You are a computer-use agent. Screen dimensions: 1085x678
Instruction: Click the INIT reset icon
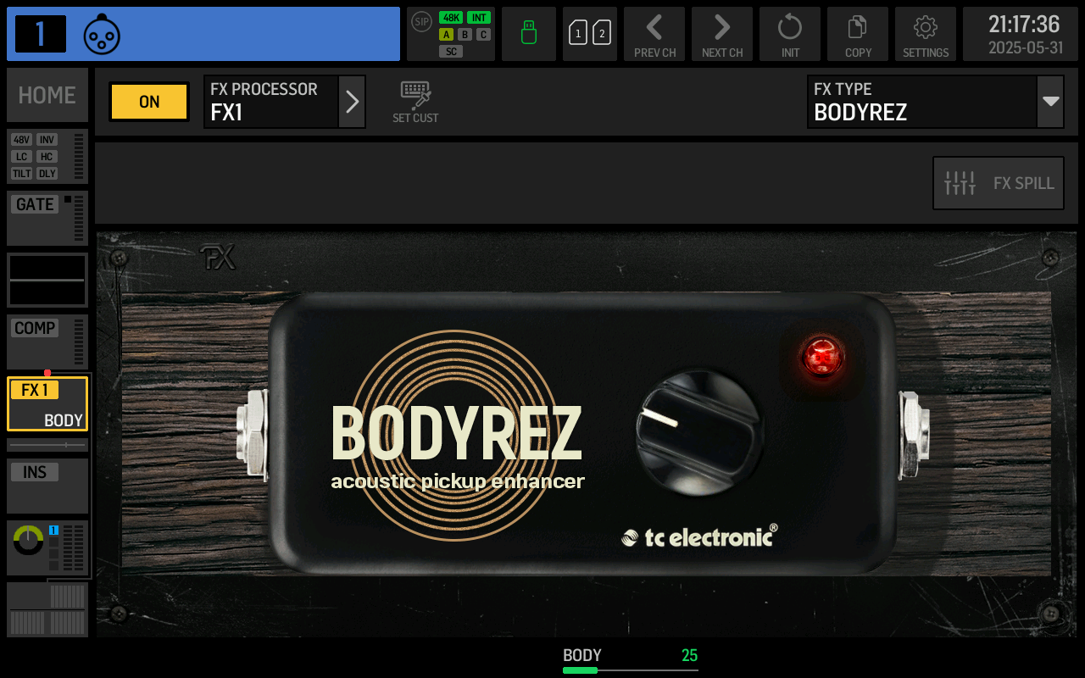point(789,34)
